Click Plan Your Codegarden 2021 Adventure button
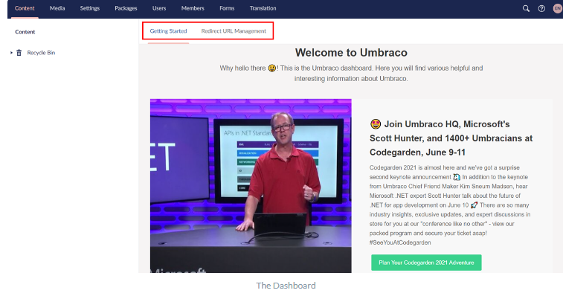Screen dimensions: 563x299 426,263
